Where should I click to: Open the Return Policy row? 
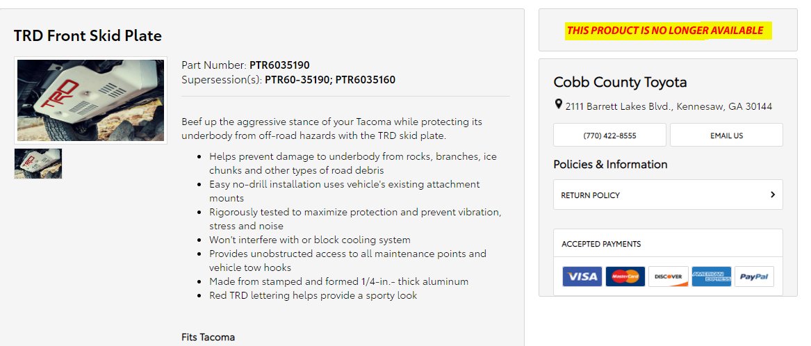[668, 195]
